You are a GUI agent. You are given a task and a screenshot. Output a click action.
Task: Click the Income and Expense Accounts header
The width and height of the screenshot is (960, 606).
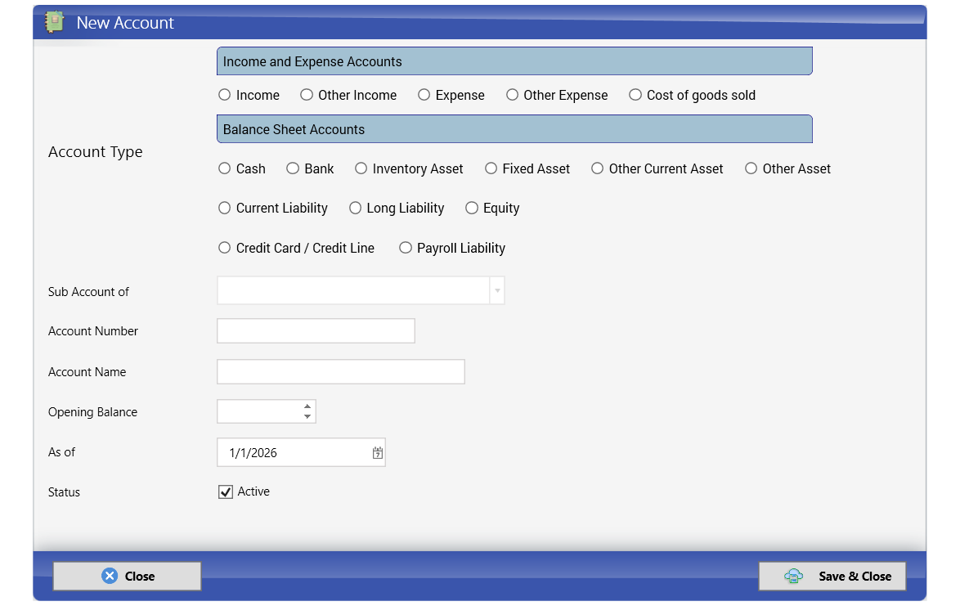514,61
